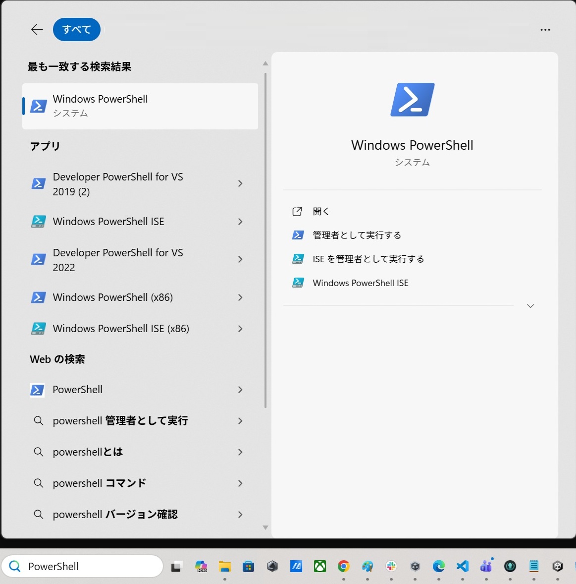This screenshot has width=576, height=584.
Task: Click Developer PowerShell for VS 2022 icon
Action: [x=39, y=259]
